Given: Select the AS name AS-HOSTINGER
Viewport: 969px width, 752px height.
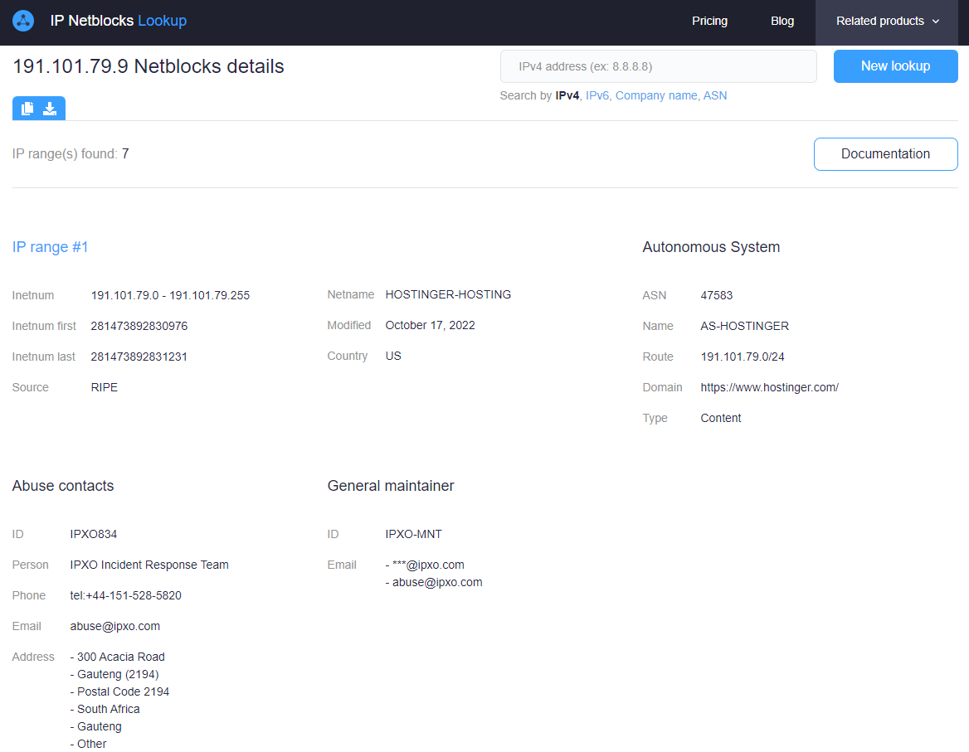Looking at the screenshot, I should point(744,326).
